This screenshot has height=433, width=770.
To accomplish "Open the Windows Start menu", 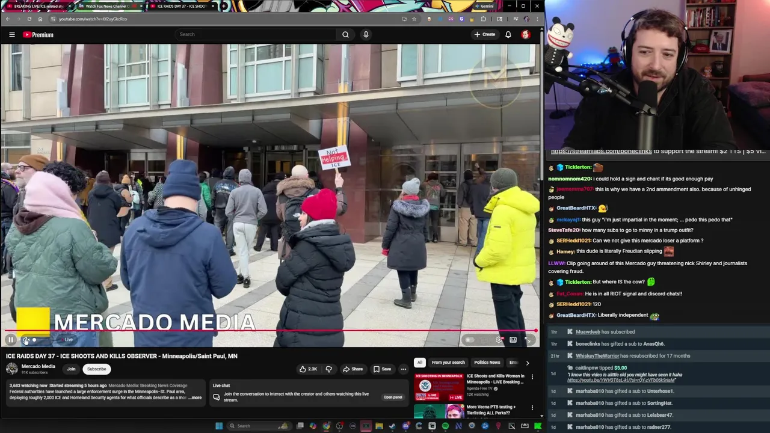I will (x=219, y=426).
